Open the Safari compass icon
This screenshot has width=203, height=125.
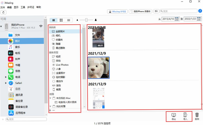coord(11,83)
